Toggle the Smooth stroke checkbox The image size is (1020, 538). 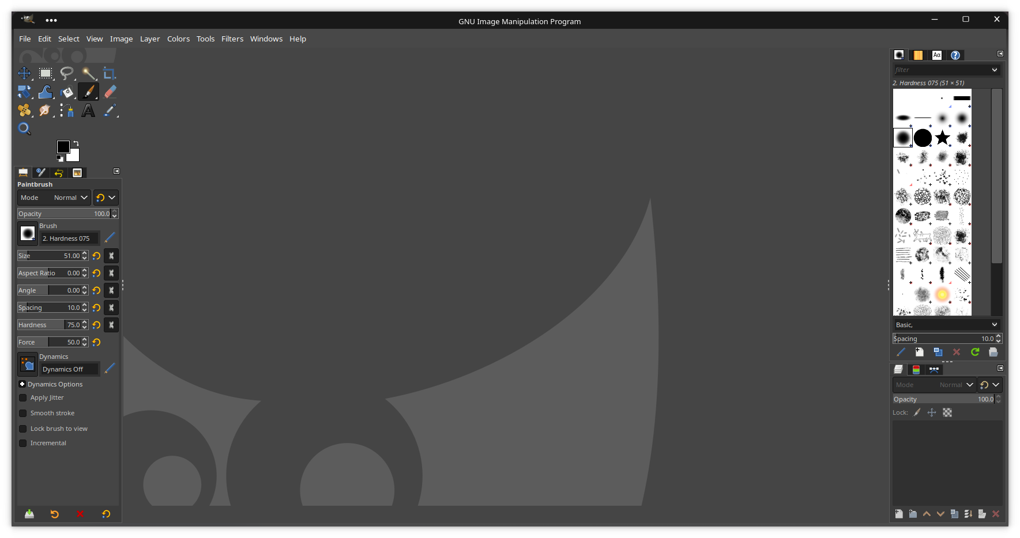[x=23, y=414]
